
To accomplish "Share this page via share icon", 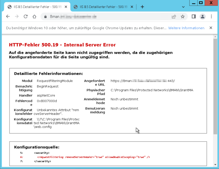I will click(x=174, y=17).
